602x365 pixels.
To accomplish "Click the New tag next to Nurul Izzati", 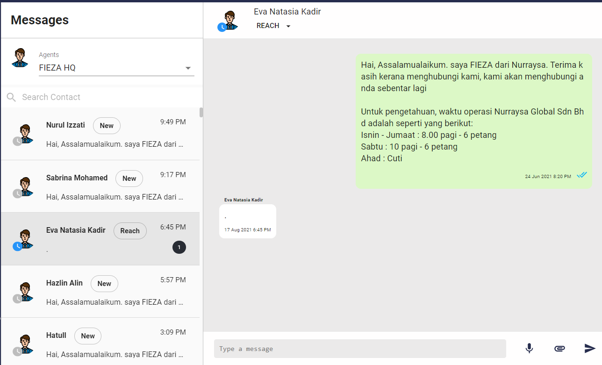I will (x=107, y=125).
